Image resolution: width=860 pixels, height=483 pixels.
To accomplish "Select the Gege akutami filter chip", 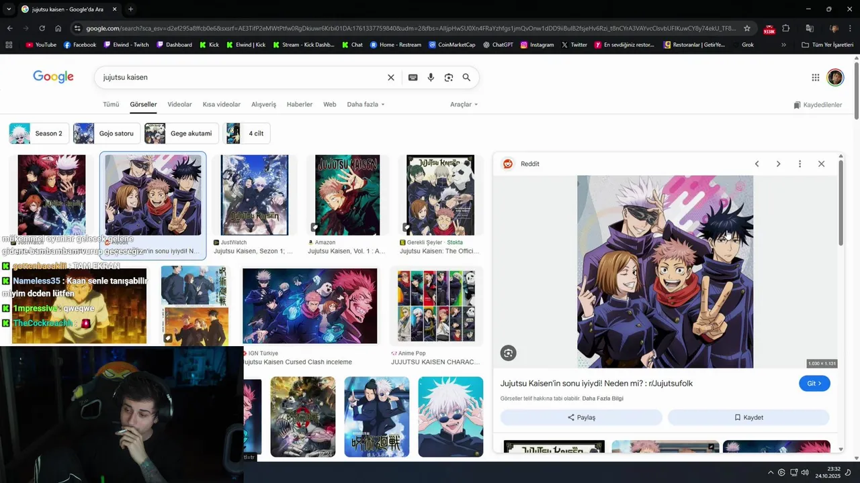I will [x=181, y=133].
